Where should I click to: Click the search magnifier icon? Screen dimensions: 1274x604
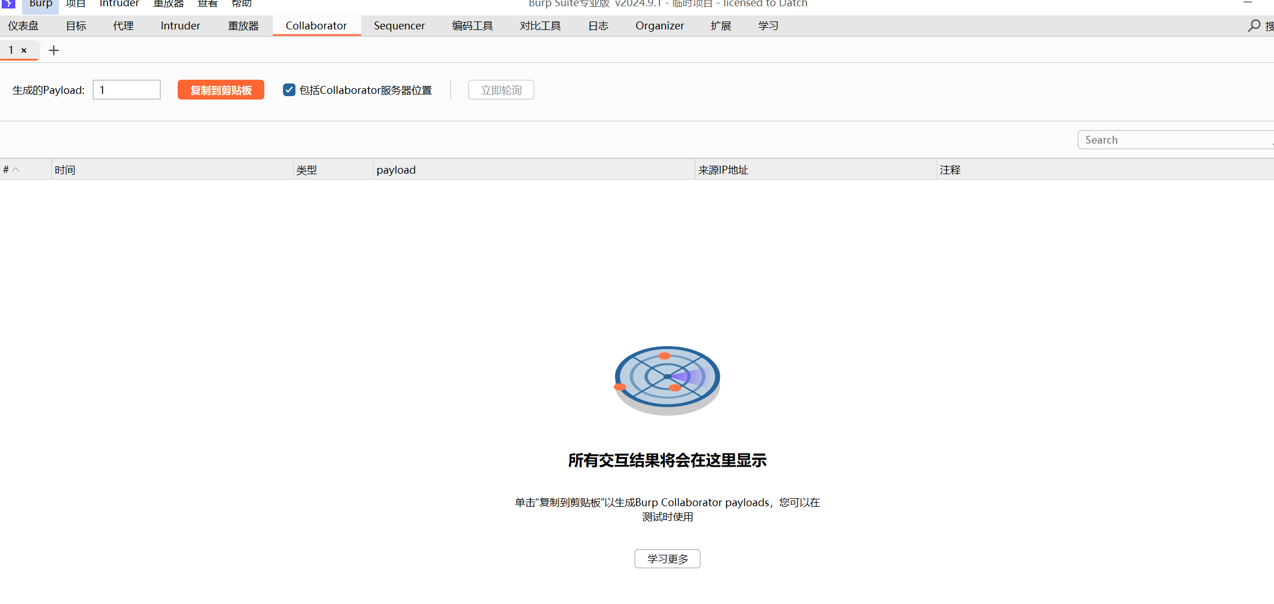(1254, 26)
